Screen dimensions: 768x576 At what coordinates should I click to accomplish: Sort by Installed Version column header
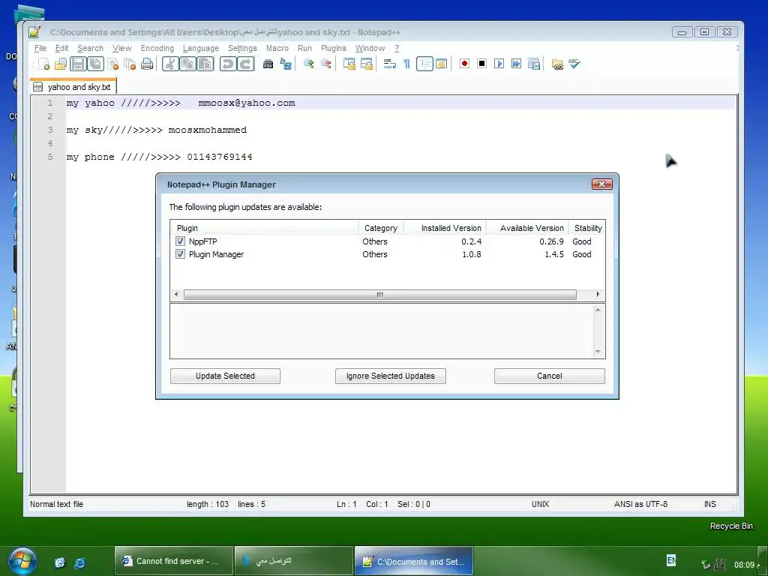click(x=445, y=228)
